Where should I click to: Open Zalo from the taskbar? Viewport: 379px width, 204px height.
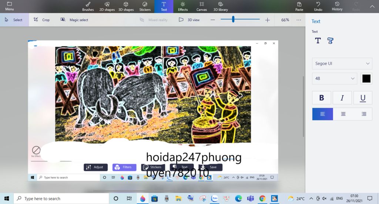(x=214, y=198)
